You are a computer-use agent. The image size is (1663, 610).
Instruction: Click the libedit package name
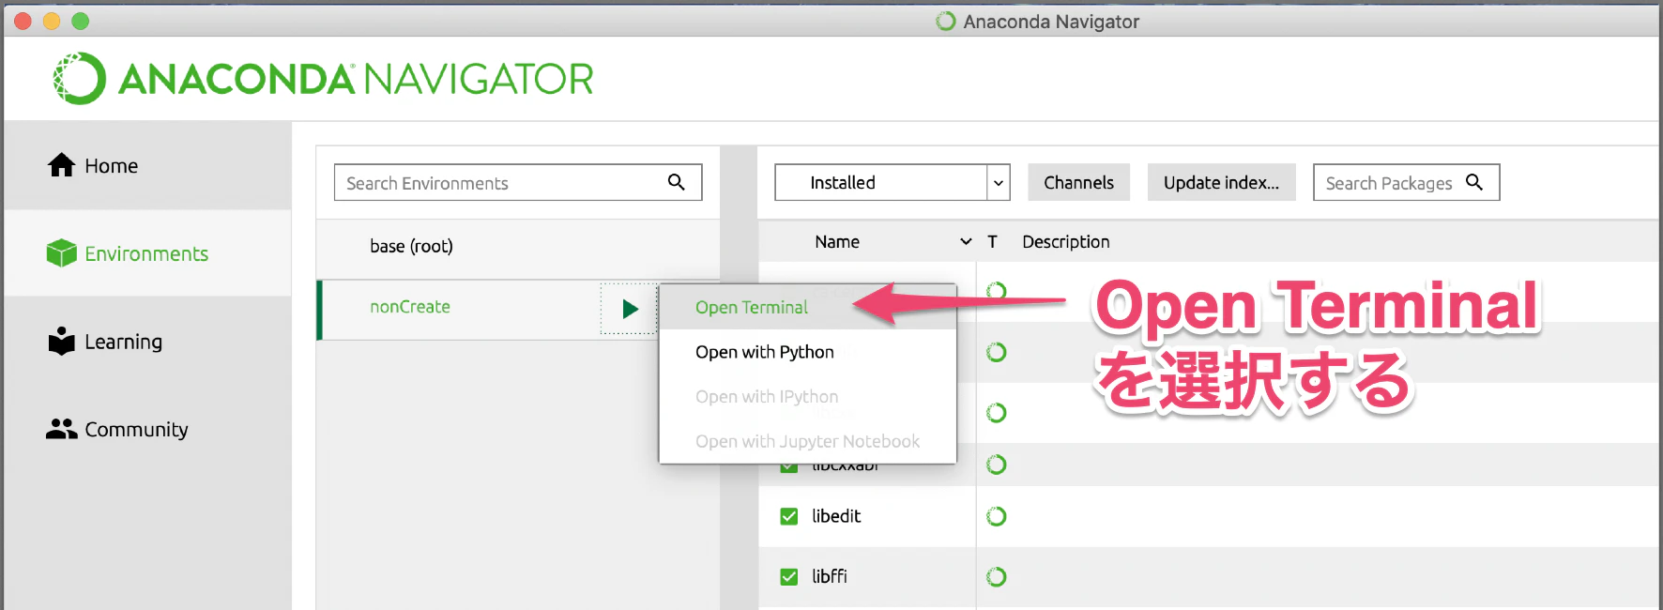836,516
